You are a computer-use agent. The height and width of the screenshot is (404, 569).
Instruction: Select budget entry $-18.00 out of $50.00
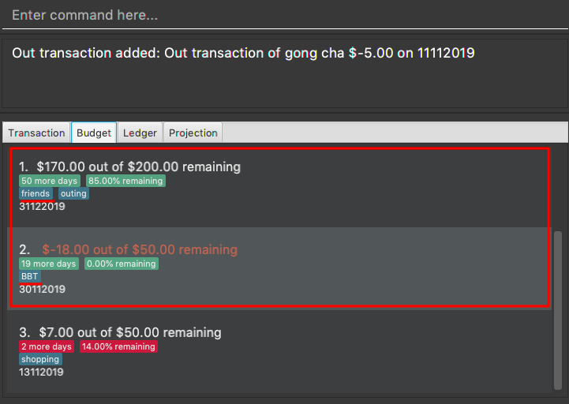click(x=279, y=268)
